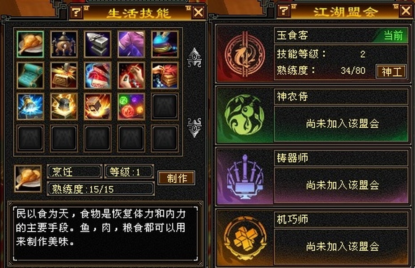The width and height of the screenshot is (415, 268).
Task: Click the 机巧师 orange guild emblem
Action: 245,239
